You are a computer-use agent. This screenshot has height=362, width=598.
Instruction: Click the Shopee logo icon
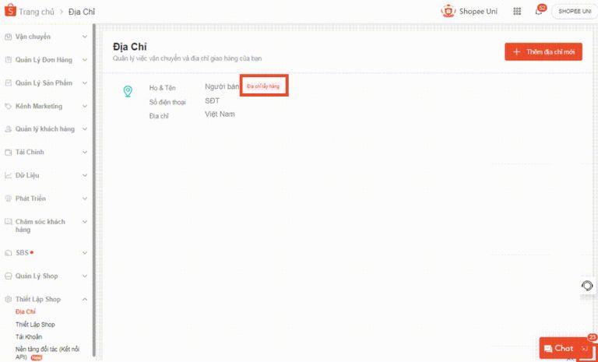pyautogui.click(x=10, y=11)
